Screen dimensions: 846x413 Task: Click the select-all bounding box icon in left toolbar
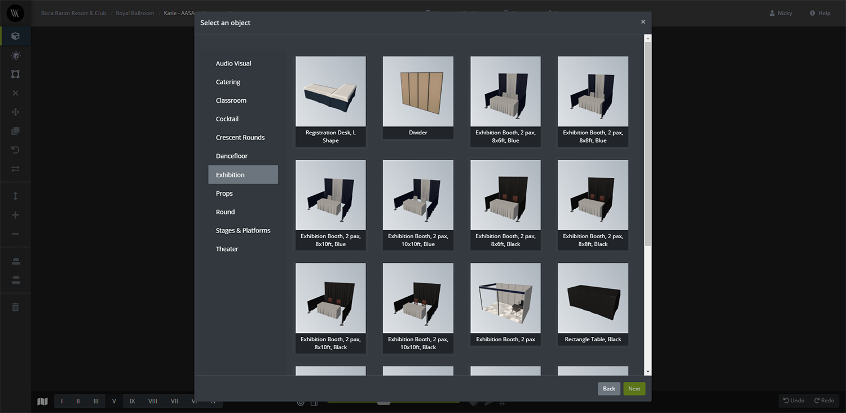coord(15,74)
